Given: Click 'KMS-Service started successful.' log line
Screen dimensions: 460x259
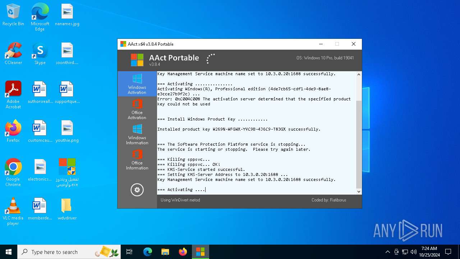Looking at the screenshot, I should click(201, 169).
